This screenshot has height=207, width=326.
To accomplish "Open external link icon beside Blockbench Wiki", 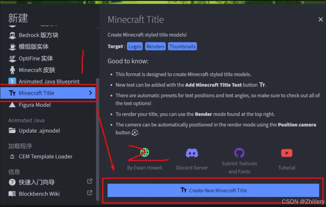I will (90, 193).
